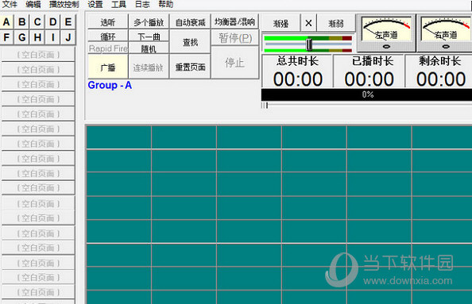Click the 已播时长 elapsed time display
472x304 pixels.
(x=369, y=71)
